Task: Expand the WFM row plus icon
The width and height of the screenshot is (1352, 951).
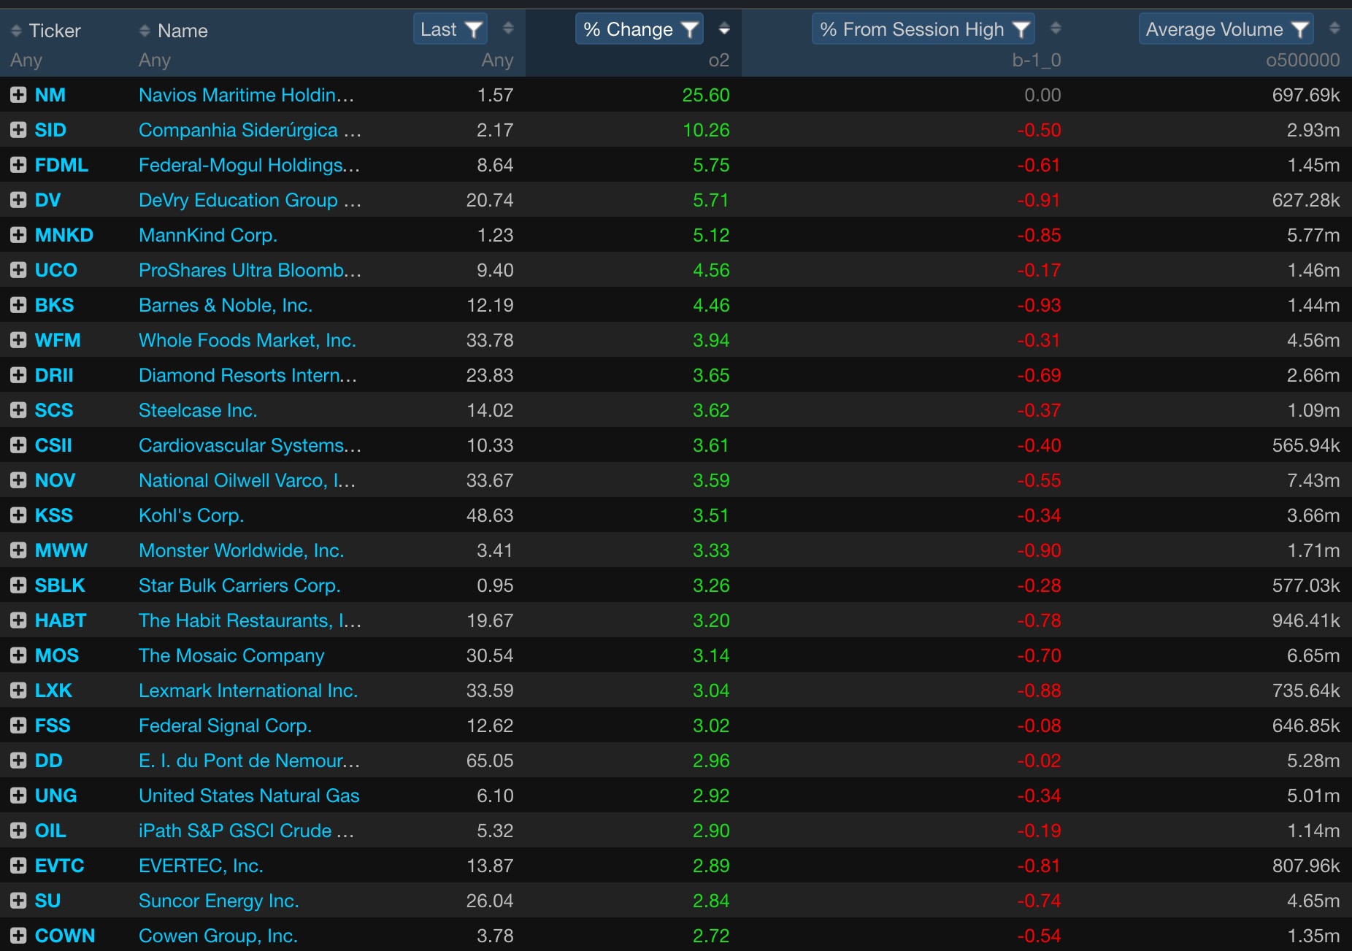Action: click(x=18, y=340)
